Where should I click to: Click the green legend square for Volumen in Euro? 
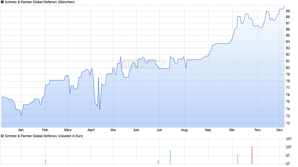point(2,136)
